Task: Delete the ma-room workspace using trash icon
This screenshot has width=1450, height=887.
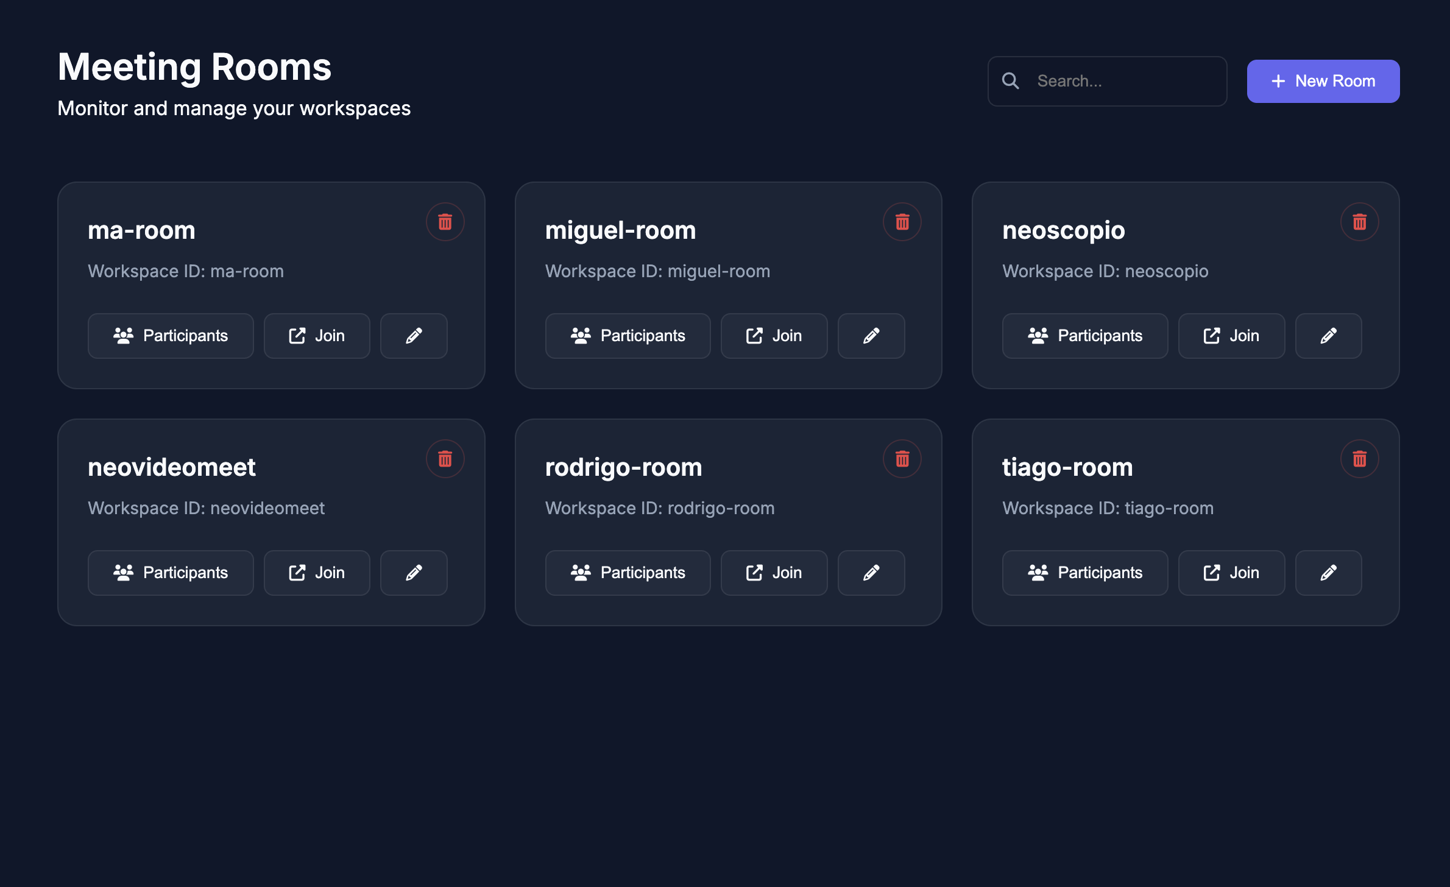Action: click(x=445, y=222)
